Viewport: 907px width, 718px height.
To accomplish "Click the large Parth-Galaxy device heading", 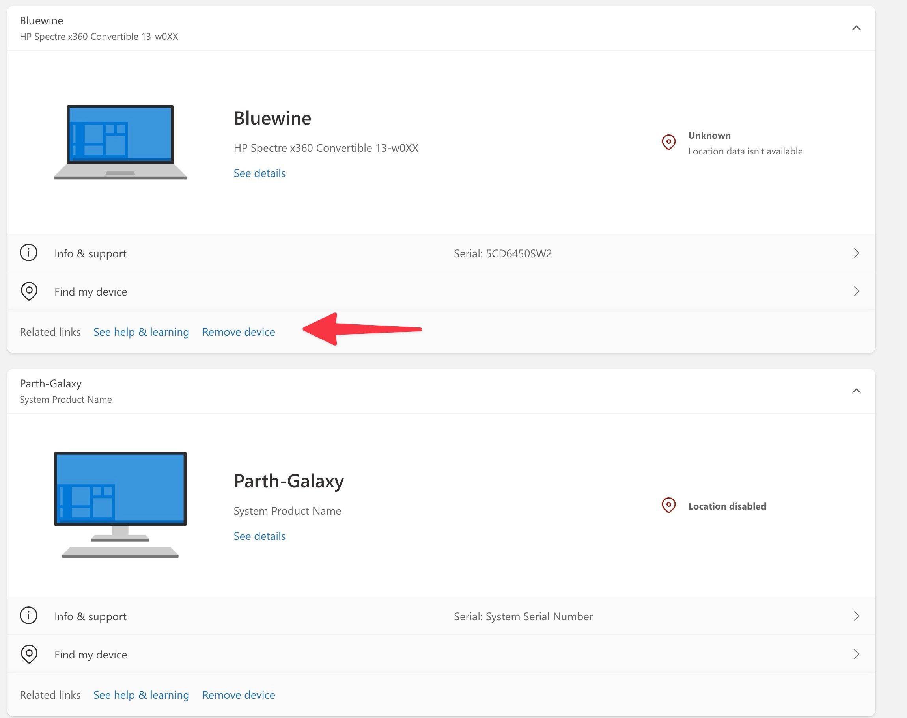I will pyautogui.click(x=289, y=481).
